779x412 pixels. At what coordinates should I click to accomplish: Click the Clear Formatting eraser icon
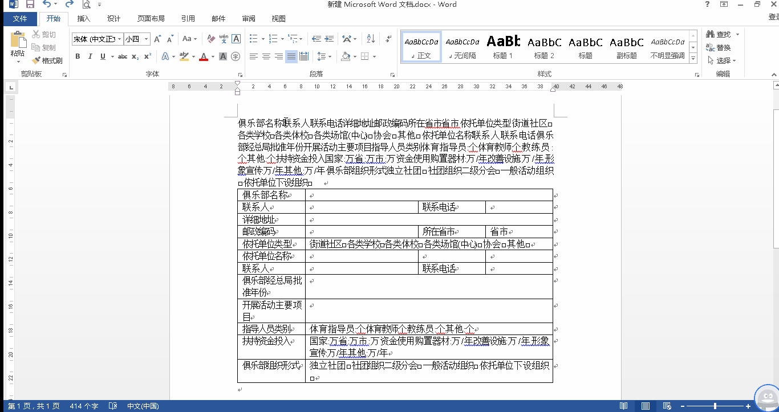[x=211, y=39]
